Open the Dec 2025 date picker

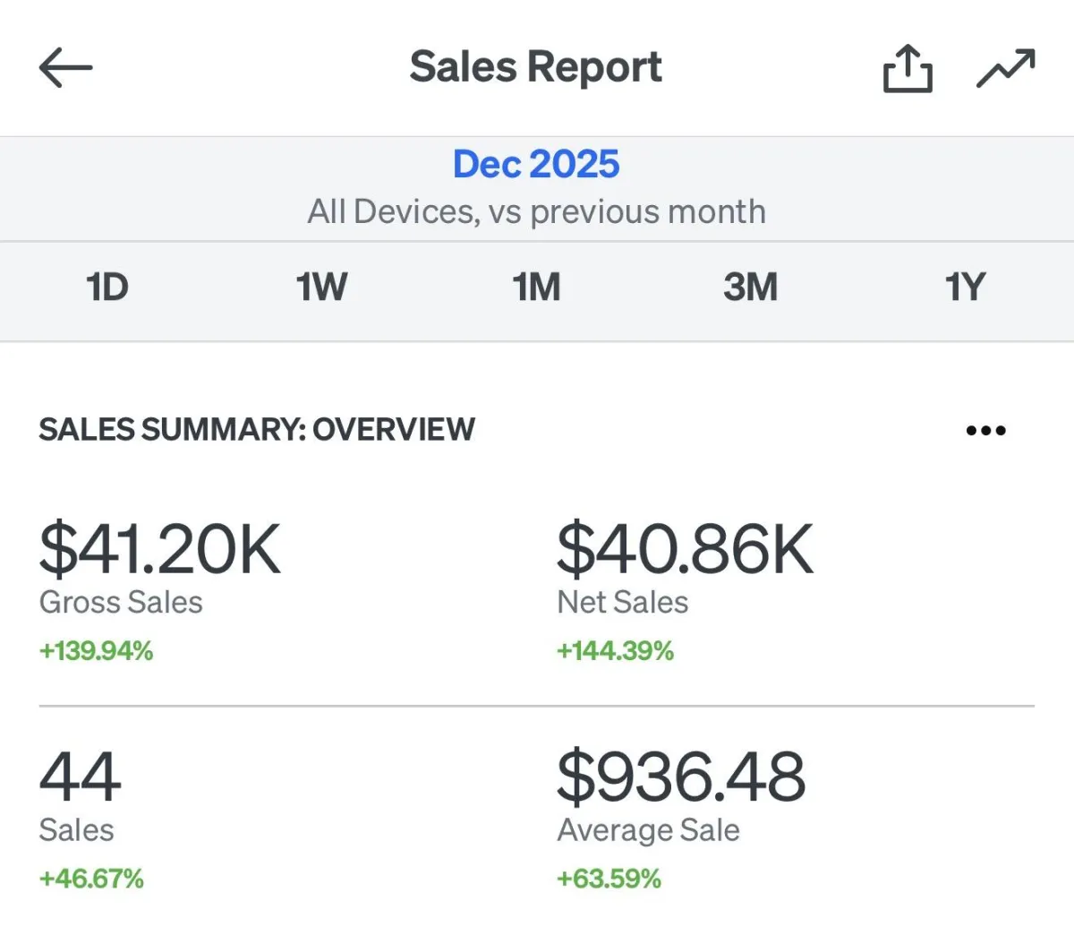pos(536,164)
